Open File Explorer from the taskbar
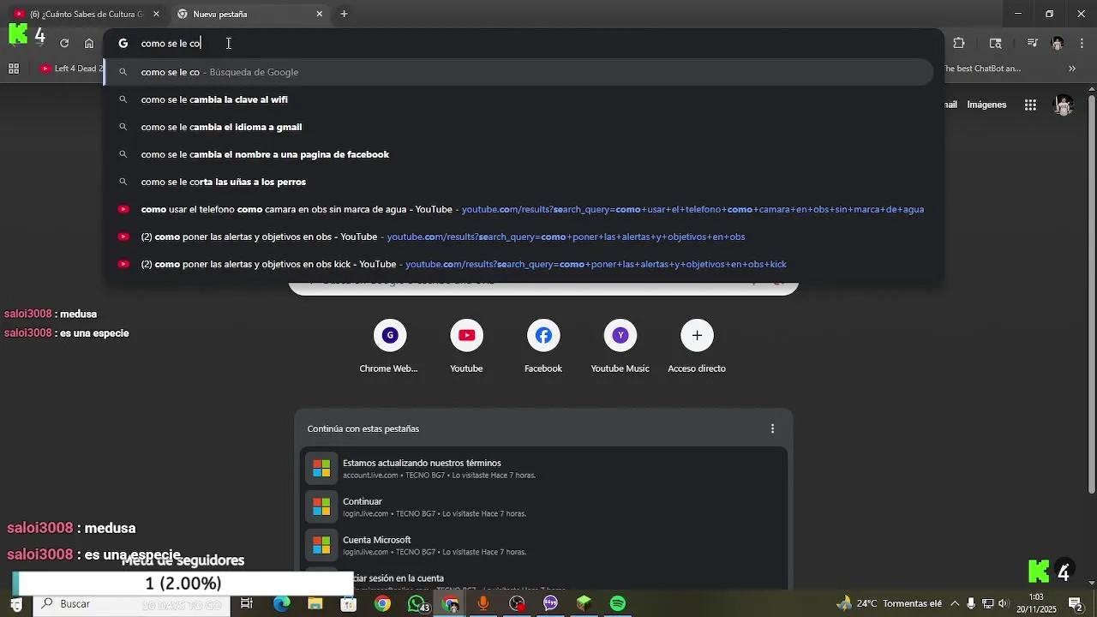Screen dimensions: 1097x617 point(315,604)
